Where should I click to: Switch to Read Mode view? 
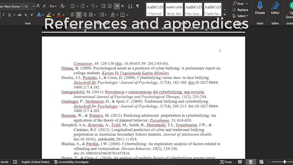240,162
